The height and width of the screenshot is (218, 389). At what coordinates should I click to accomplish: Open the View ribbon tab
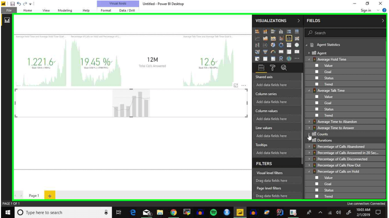pyautogui.click(x=46, y=10)
